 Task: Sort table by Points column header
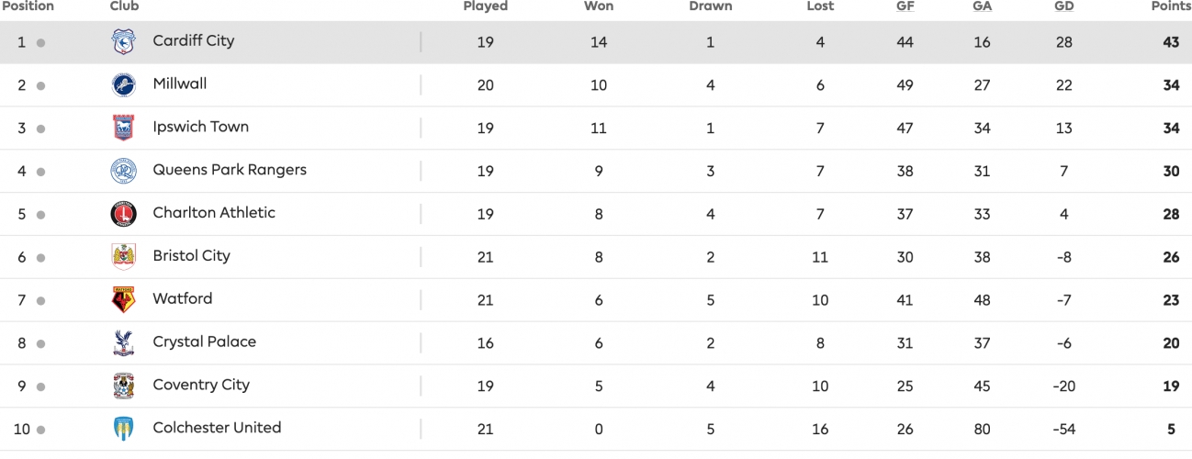click(x=1171, y=6)
